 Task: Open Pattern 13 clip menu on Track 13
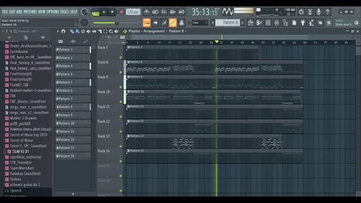(x=128, y=136)
